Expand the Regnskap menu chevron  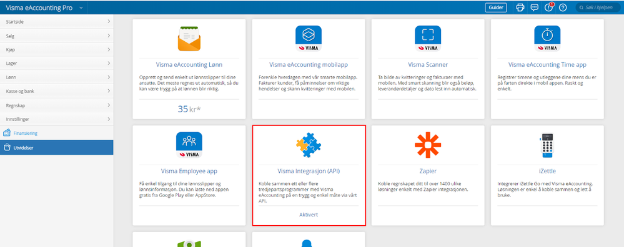[108, 105]
